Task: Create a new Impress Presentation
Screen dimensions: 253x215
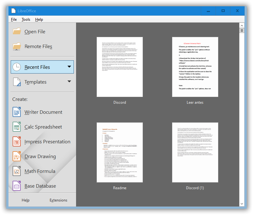Action: click(x=47, y=142)
